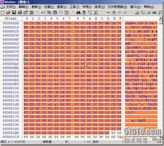Click byte 55 at column 8, row 00000070
164x146 pixels.
click(x=77, y=52)
